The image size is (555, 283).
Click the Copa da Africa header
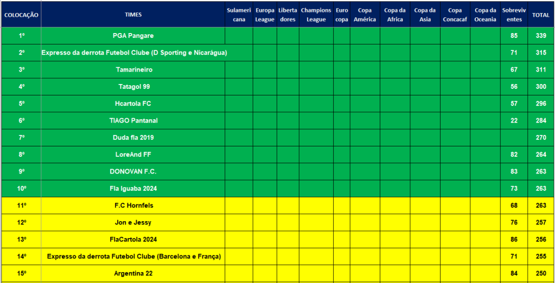pyautogui.click(x=394, y=15)
